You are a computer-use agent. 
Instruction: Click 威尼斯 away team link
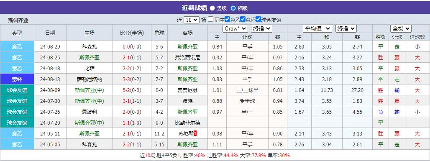186,133
